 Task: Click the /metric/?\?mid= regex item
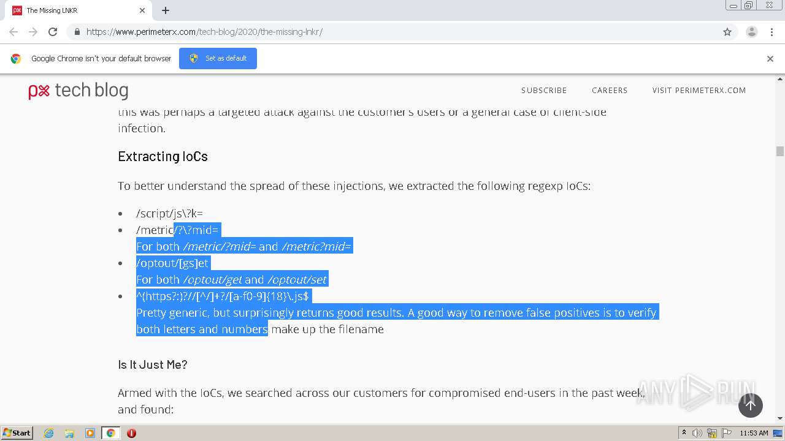click(177, 230)
